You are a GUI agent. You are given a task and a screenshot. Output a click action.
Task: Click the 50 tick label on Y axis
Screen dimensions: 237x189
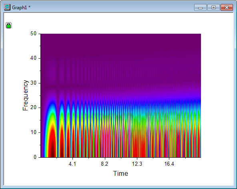(x=33, y=34)
